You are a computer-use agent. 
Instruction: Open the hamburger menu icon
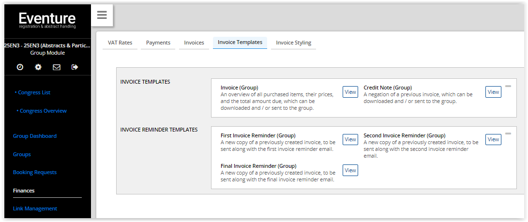[x=102, y=15]
